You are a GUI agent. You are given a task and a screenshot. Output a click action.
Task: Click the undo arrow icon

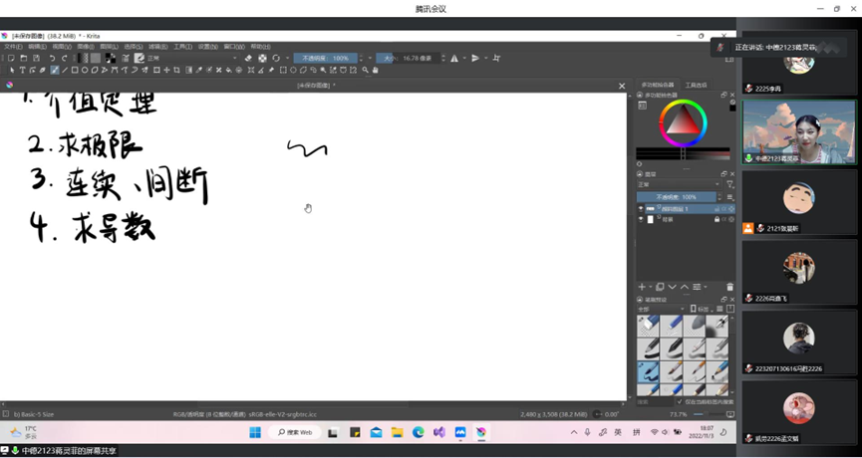(x=52, y=59)
